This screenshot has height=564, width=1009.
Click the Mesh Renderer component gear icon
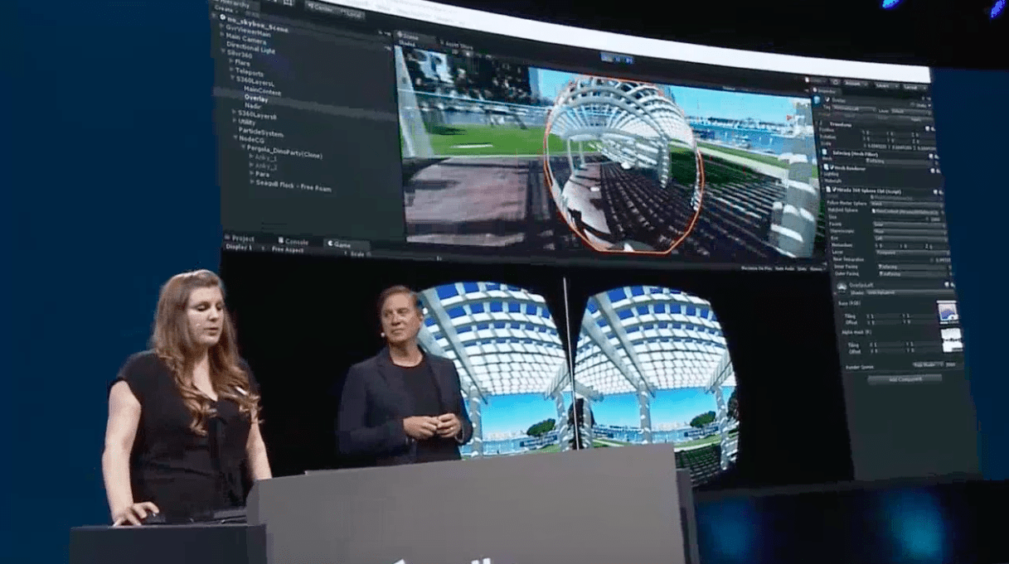pyautogui.click(x=933, y=170)
